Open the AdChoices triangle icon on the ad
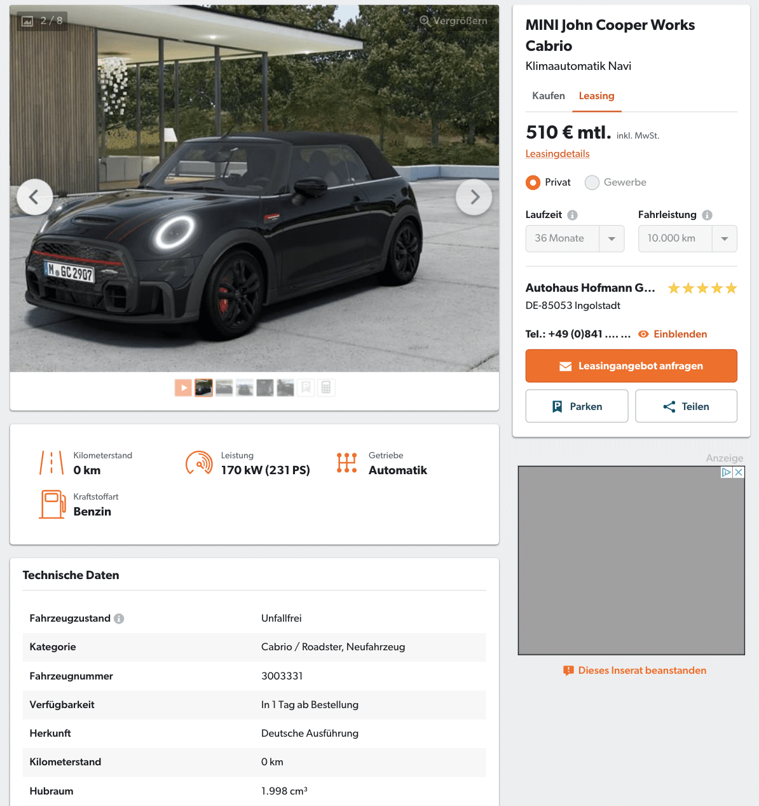Image resolution: width=759 pixels, height=806 pixels. tap(727, 472)
